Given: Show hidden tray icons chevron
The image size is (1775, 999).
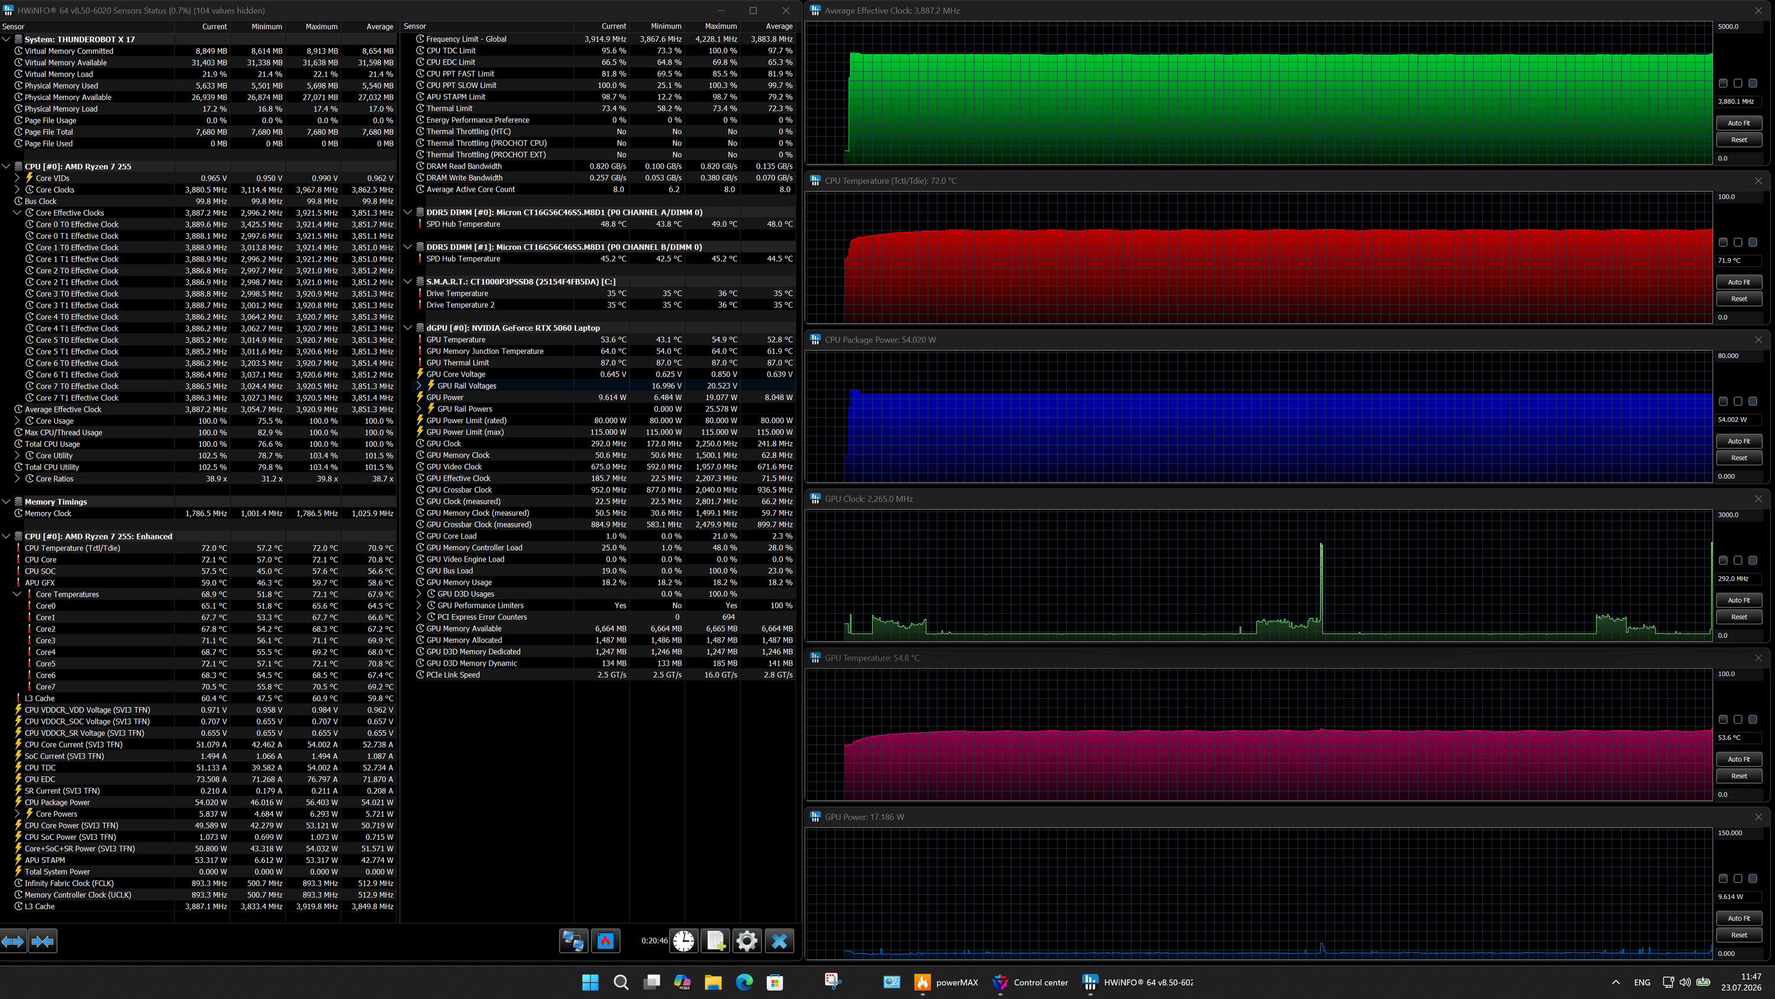Looking at the screenshot, I should click(x=1616, y=982).
